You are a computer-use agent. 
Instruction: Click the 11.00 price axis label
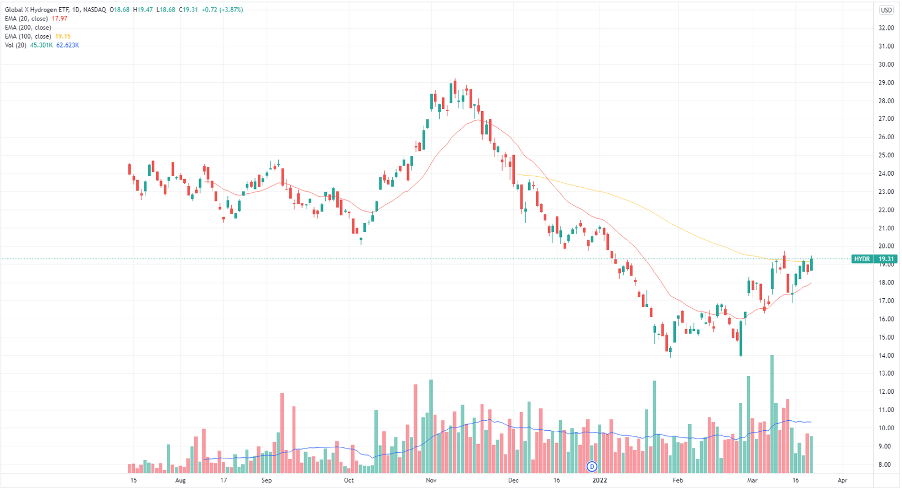coord(886,410)
